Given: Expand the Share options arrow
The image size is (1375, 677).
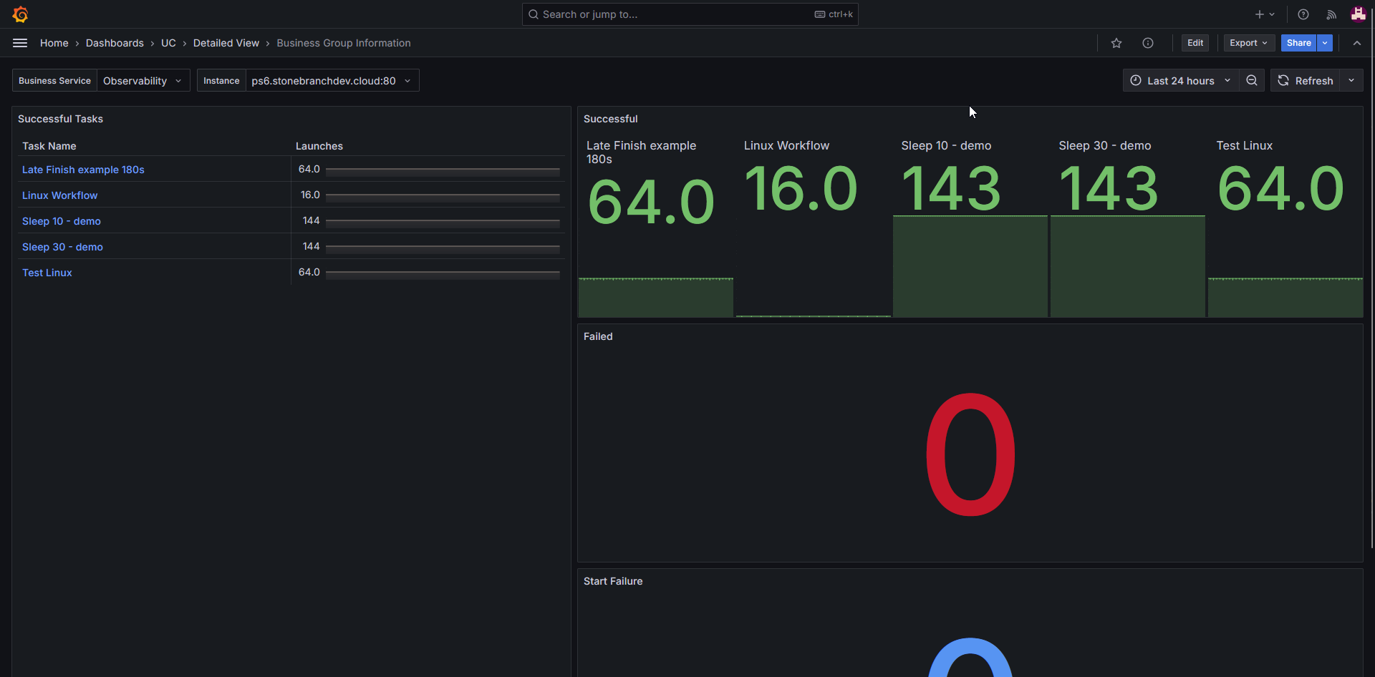Looking at the screenshot, I should [1325, 43].
